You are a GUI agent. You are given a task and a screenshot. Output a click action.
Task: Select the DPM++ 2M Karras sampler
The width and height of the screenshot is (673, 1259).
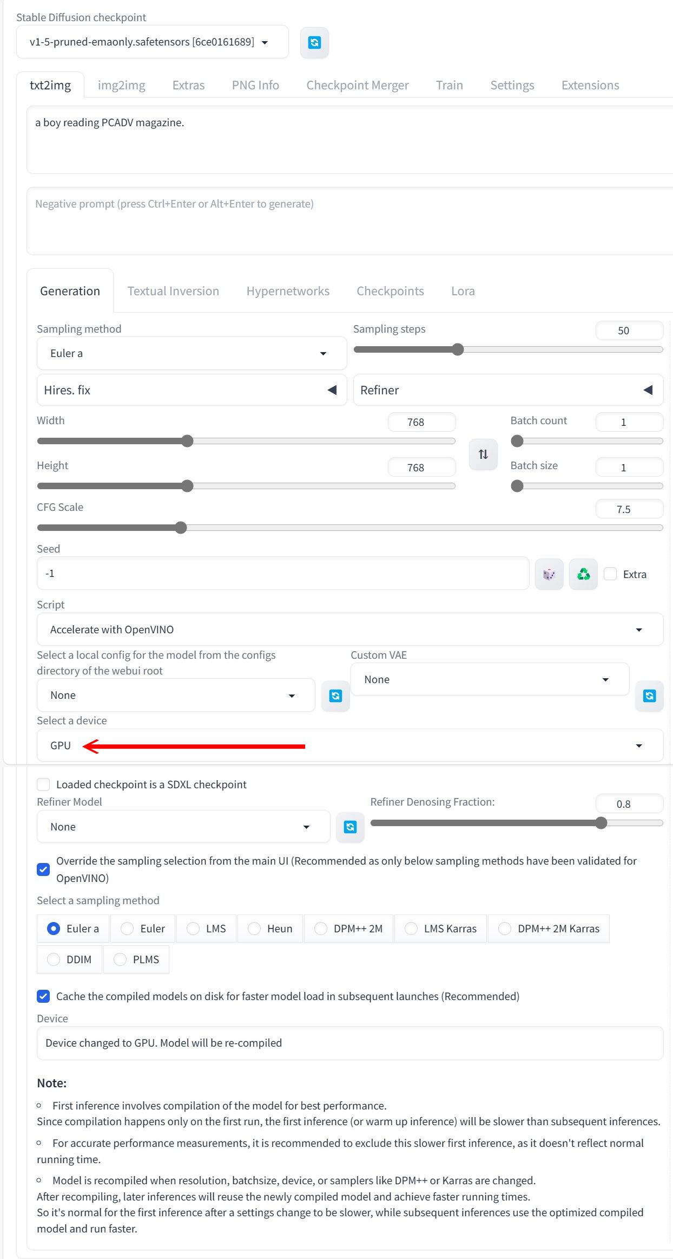click(505, 929)
